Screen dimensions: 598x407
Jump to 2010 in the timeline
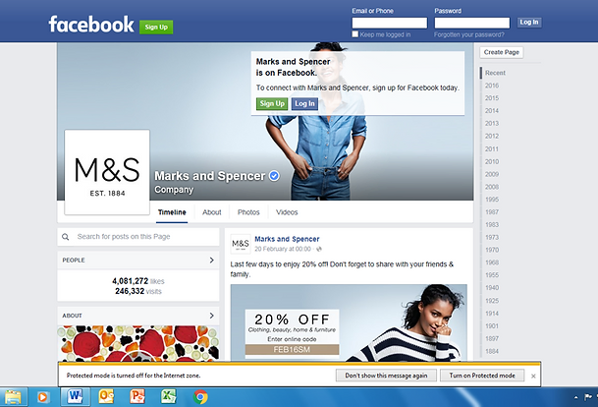[492, 161]
